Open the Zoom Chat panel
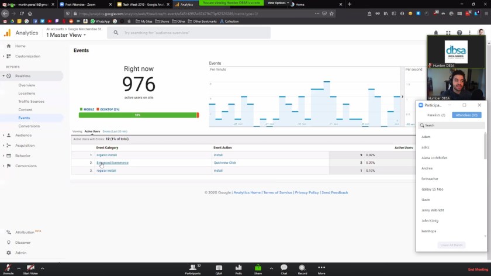Image resolution: width=491 pixels, height=276 pixels. [283, 268]
